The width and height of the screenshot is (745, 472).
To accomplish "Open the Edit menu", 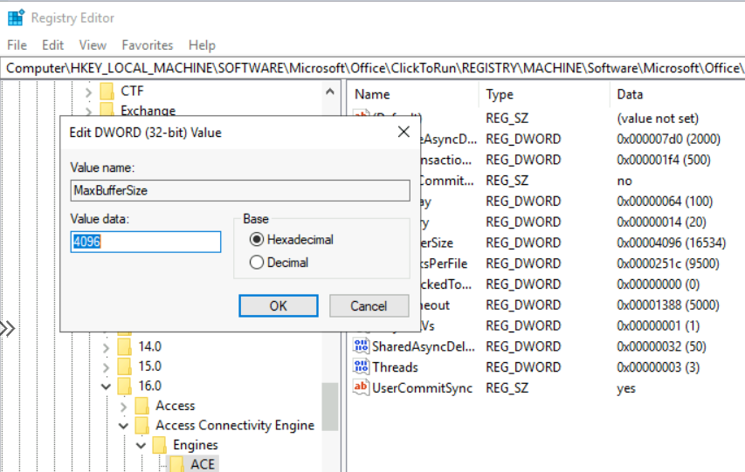I will tap(52, 45).
